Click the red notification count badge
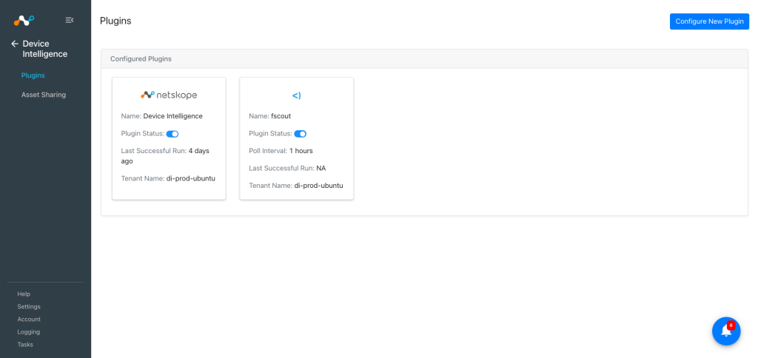This screenshot has width=758, height=358. (x=731, y=325)
